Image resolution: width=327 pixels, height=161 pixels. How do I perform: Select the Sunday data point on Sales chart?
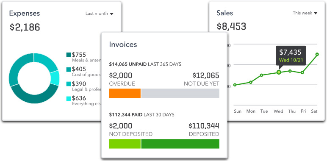coord(235,85)
